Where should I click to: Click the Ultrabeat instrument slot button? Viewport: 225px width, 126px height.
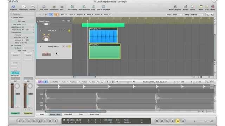(15, 73)
